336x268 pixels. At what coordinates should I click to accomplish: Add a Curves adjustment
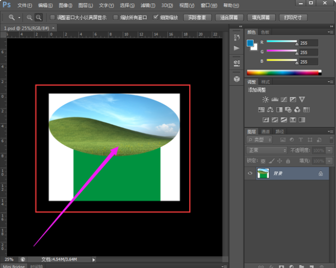[284, 99]
